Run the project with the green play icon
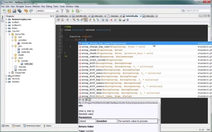The image size is (212, 132). pos(73,11)
